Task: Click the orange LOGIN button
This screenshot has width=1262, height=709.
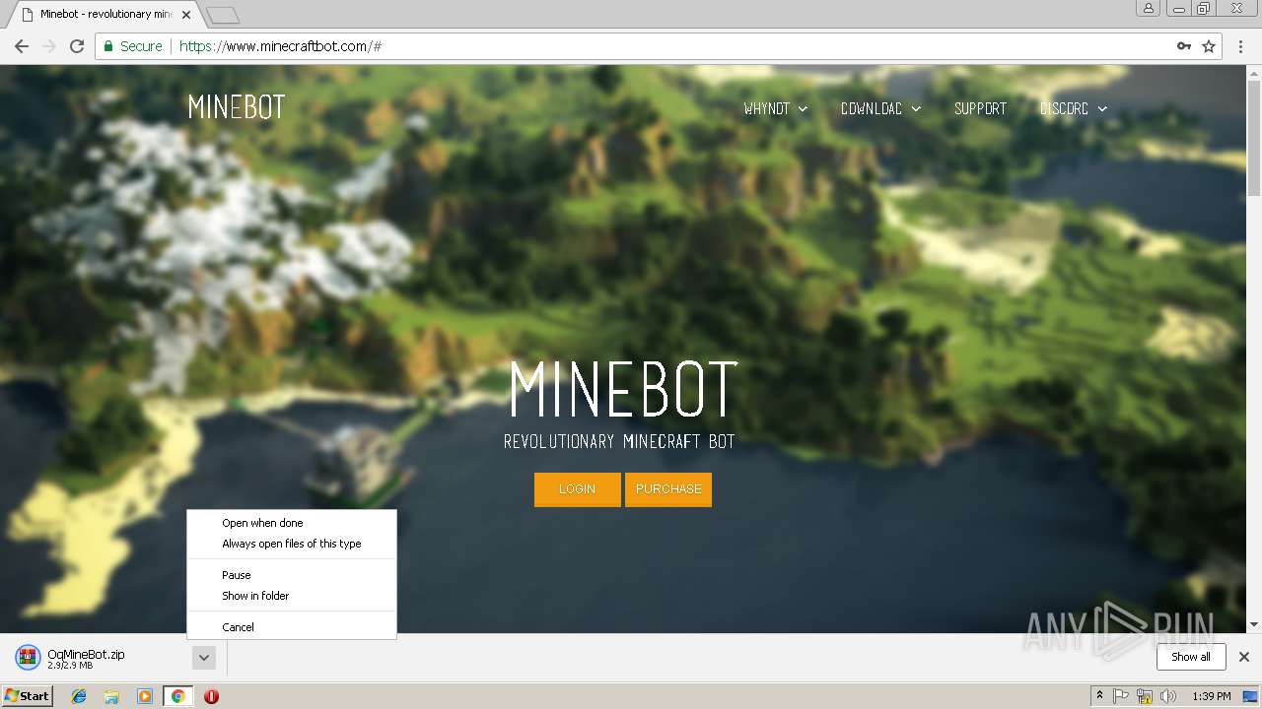Action: pyautogui.click(x=578, y=489)
